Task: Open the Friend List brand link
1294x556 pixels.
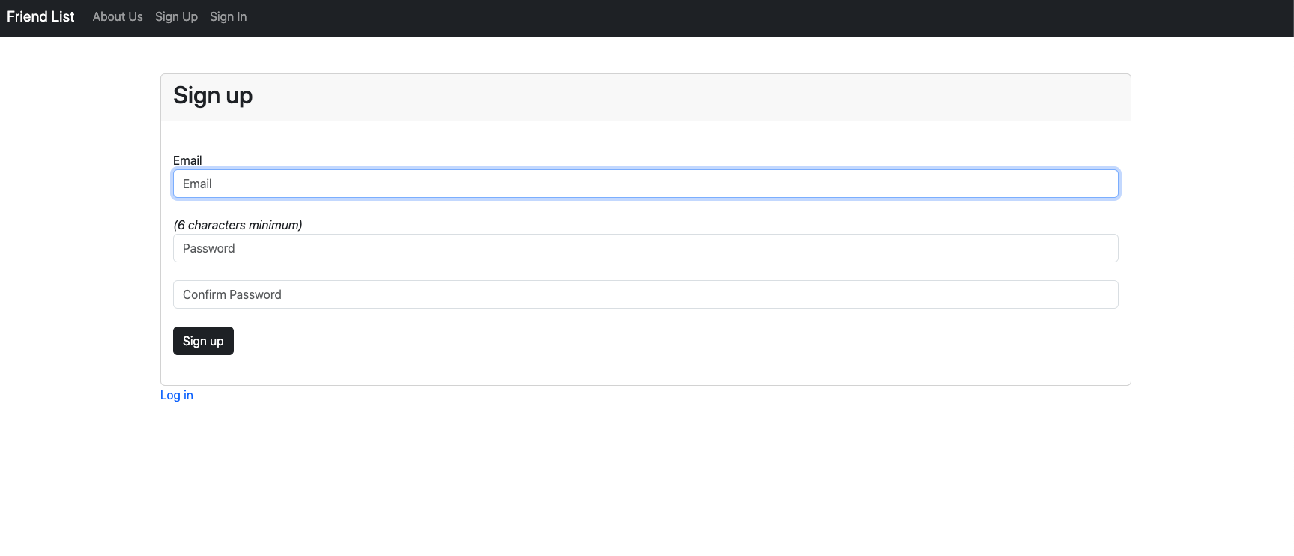Action: pos(40,16)
